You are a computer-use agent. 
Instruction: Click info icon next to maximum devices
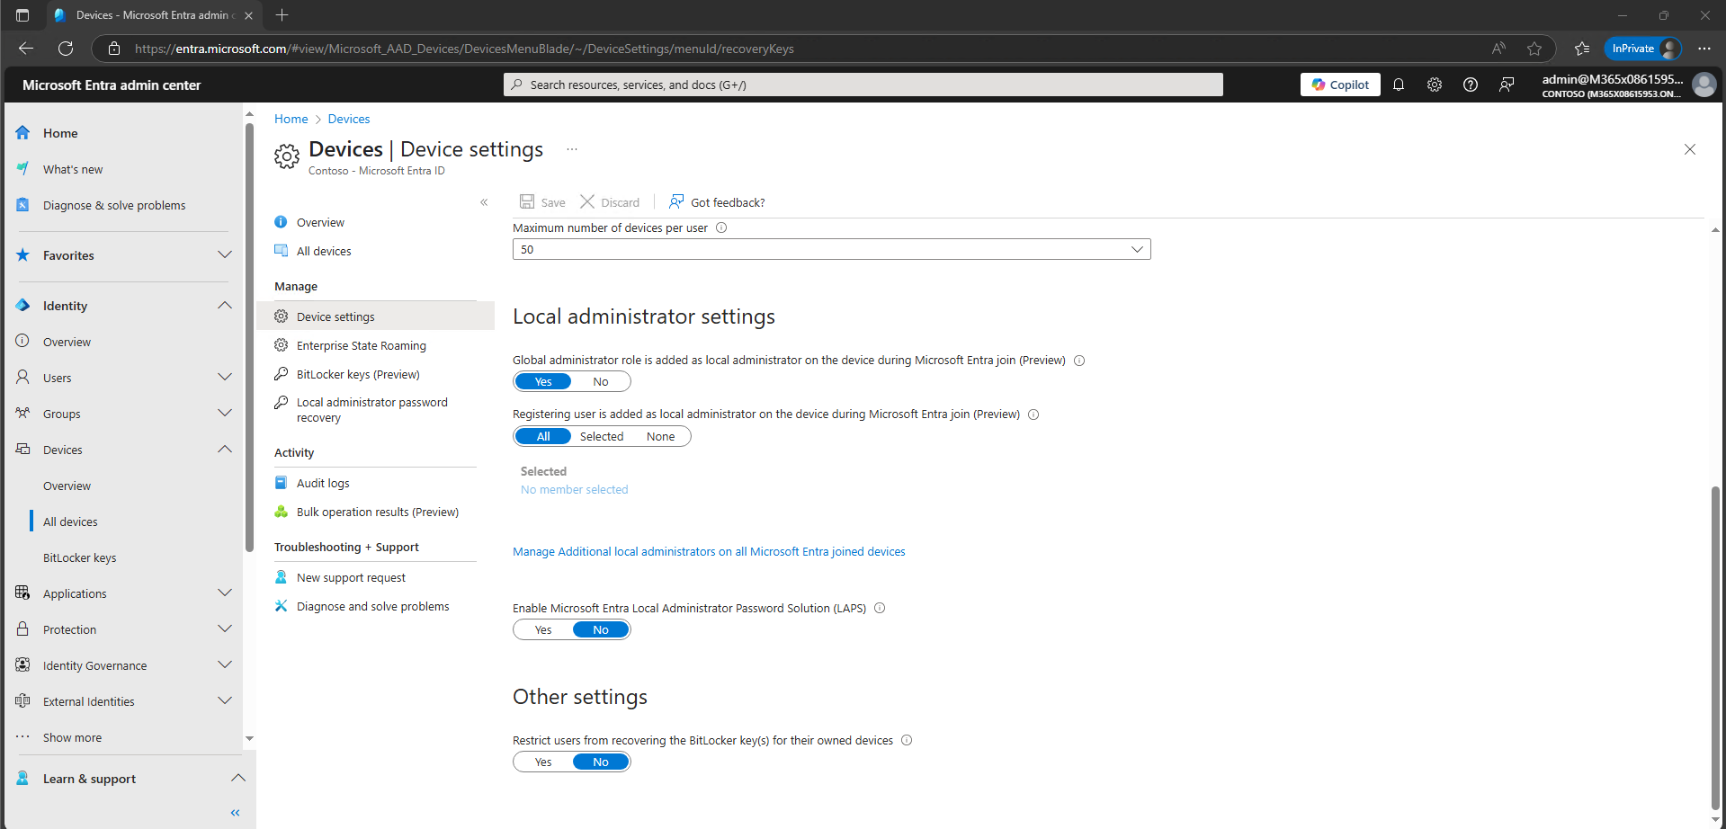coord(721,228)
